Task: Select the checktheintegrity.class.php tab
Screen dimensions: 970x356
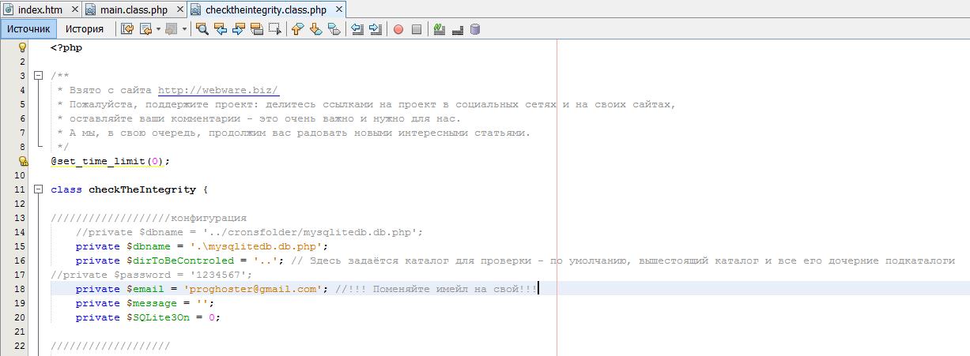Action: tap(266, 9)
